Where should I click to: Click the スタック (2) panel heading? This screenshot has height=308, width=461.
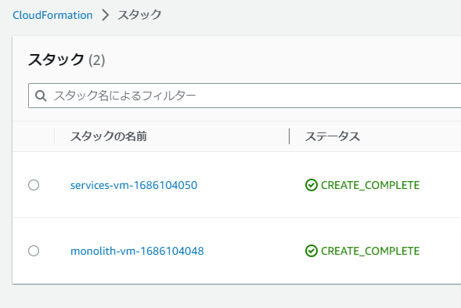pyautogui.click(x=67, y=60)
